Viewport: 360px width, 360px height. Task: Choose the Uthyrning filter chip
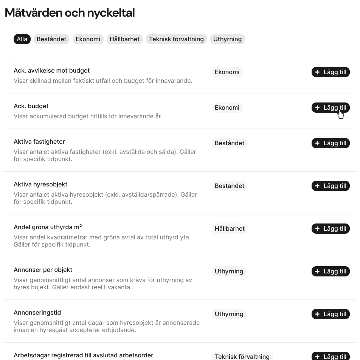click(227, 39)
